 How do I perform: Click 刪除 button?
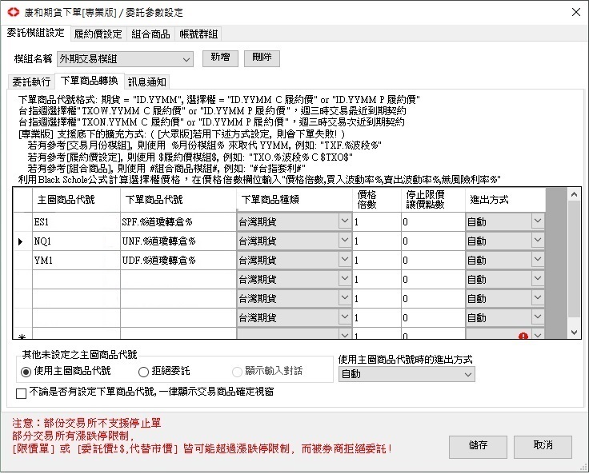[x=262, y=58]
